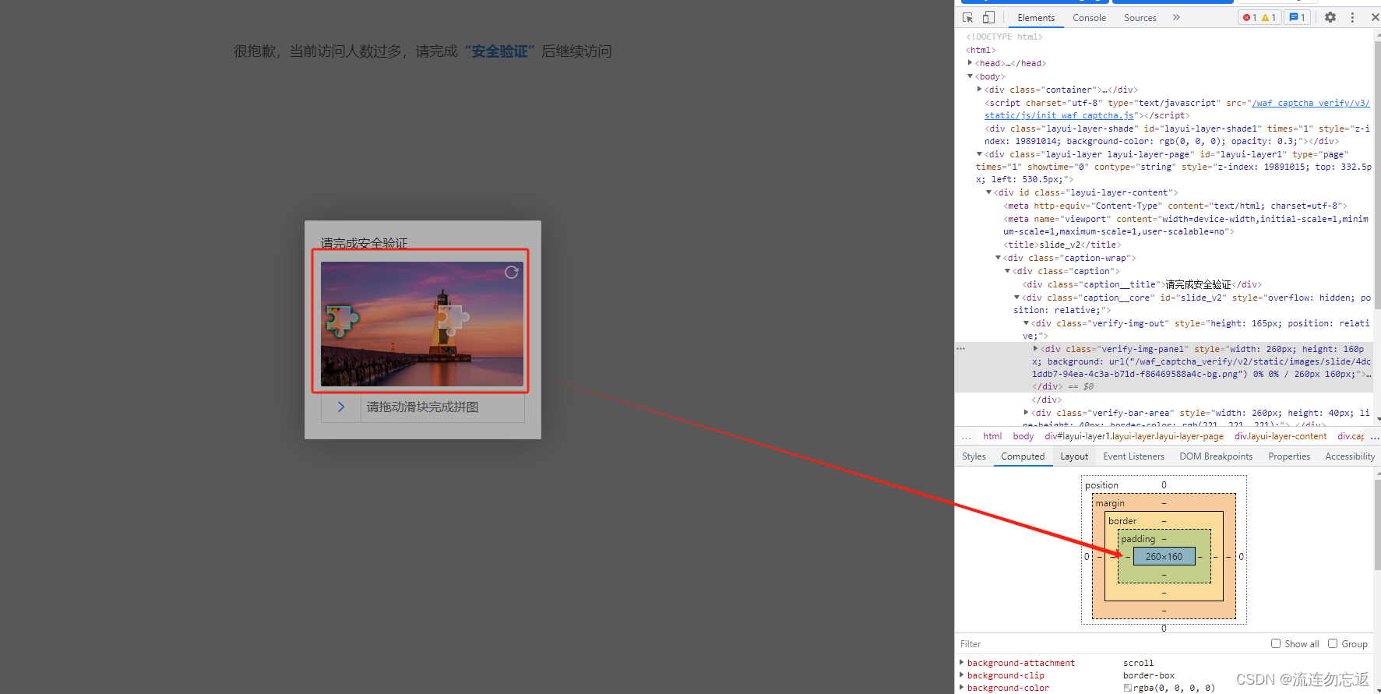Collapse the verify-img-out div node
The width and height of the screenshot is (1381, 694).
1026,323
